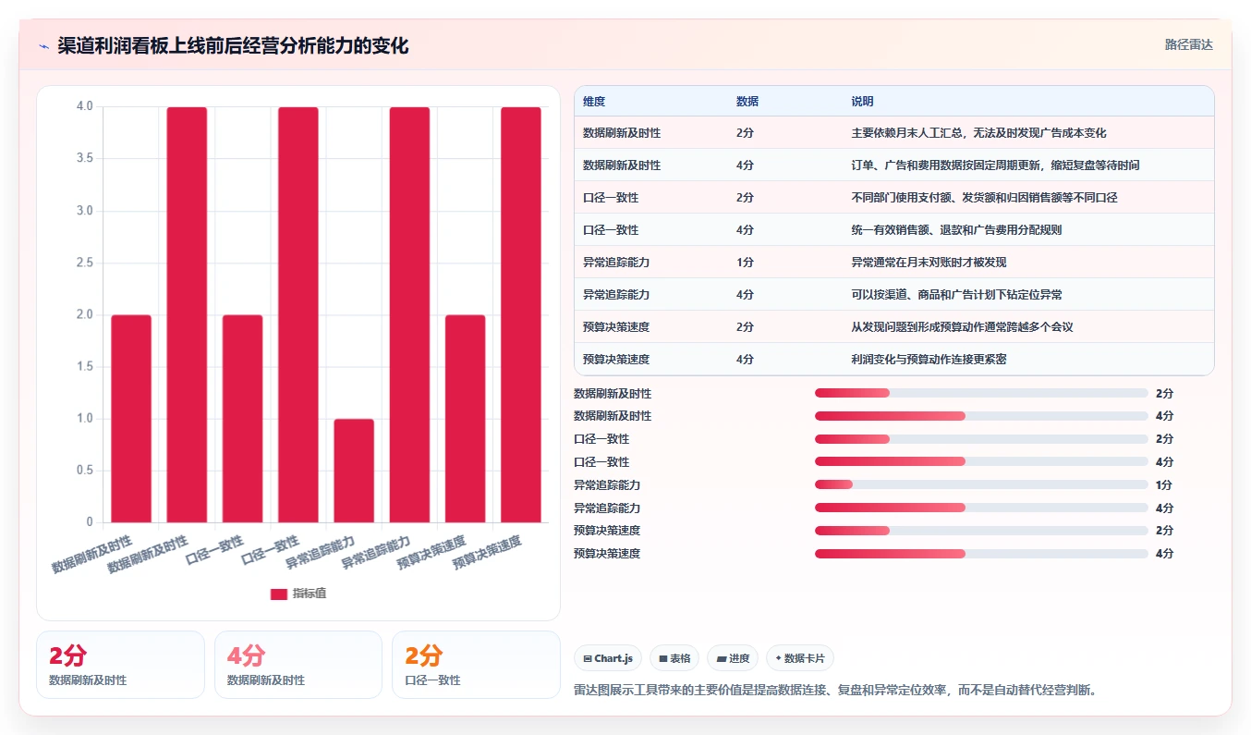Click the 路径雷达 label in the header
The height and width of the screenshot is (735, 1251).
(x=1188, y=44)
